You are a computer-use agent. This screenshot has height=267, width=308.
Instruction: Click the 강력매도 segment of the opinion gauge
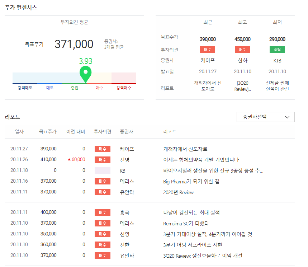pos(25,78)
